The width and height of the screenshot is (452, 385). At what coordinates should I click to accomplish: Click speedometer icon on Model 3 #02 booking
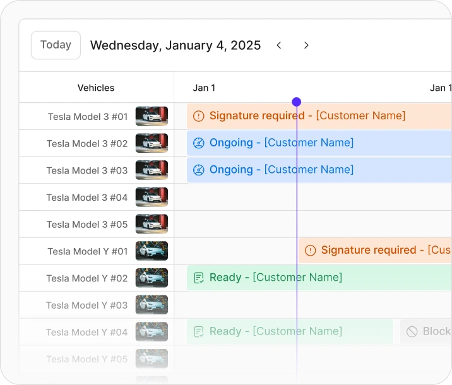pyautogui.click(x=199, y=143)
